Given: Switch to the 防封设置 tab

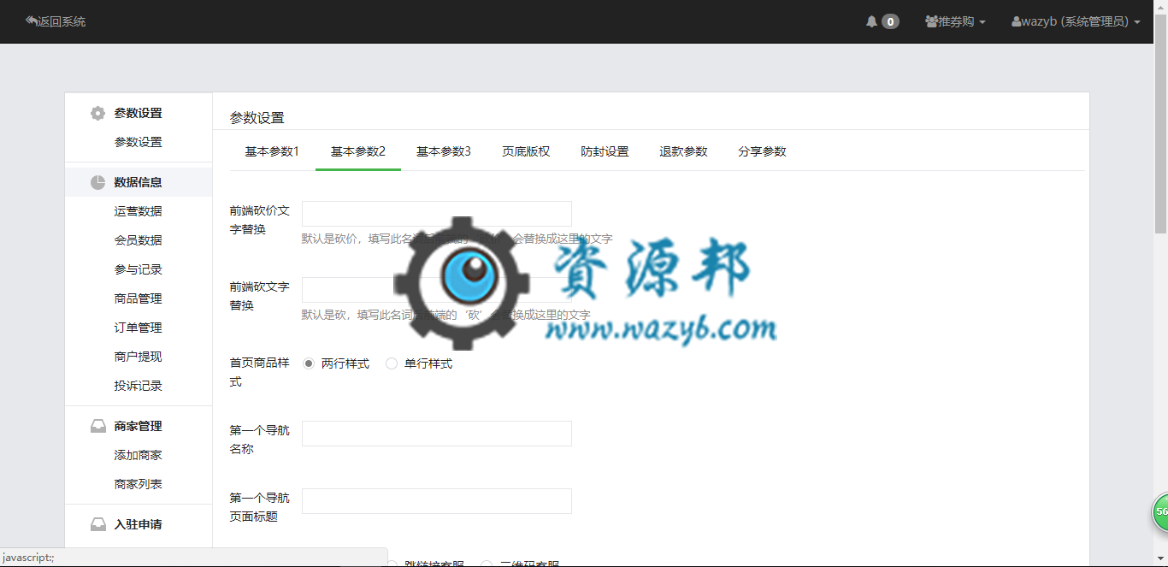Looking at the screenshot, I should [x=605, y=151].
